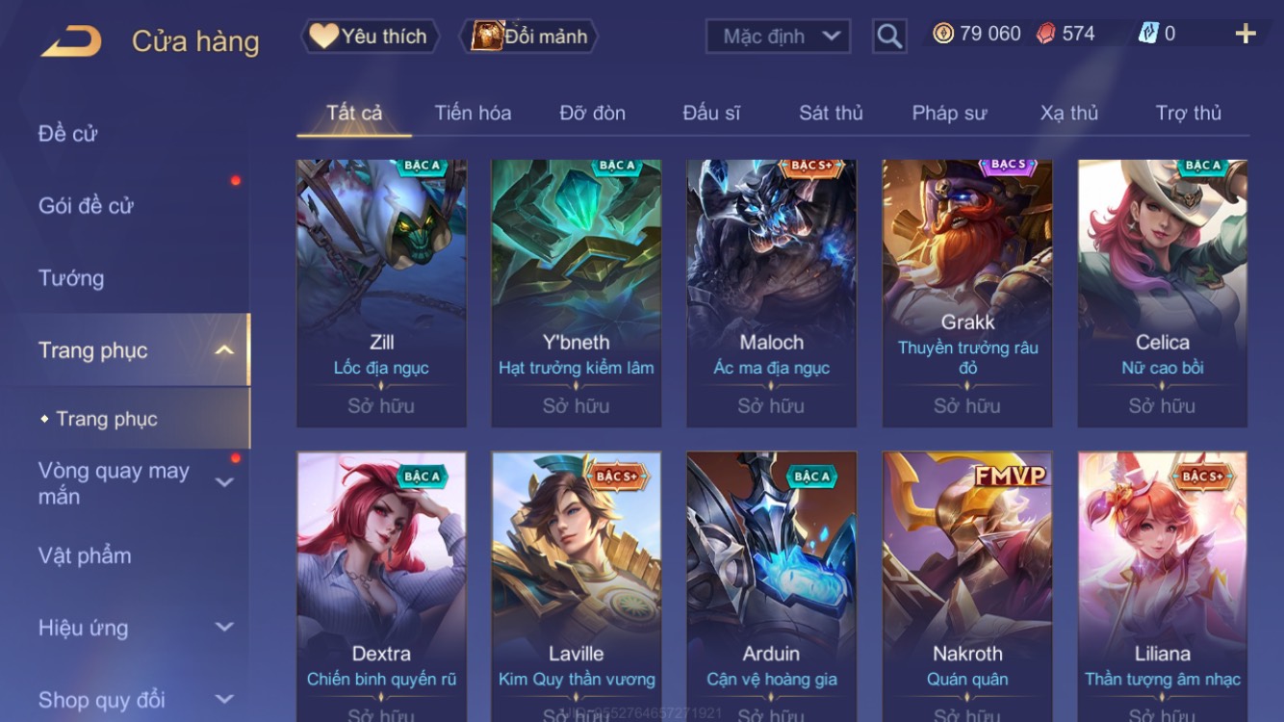The image size is (1284, 722).
Task: Collapse the Trang phục sidebar section
Action: (x=223, y=350)
